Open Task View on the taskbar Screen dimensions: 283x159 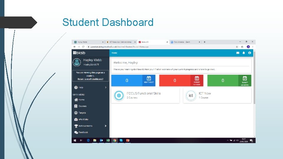pos(81,140)
